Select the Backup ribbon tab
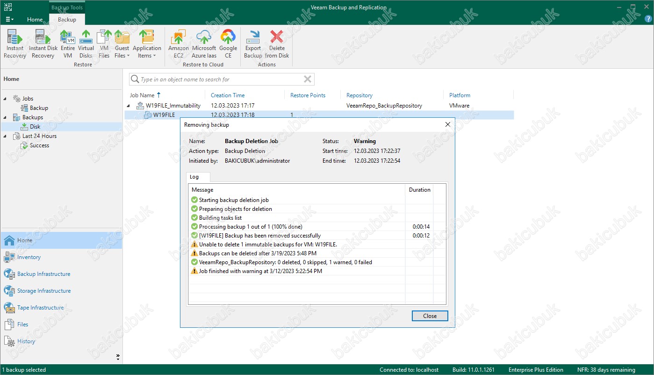The image size is (654, 375). pyautogui.click(x=67, y=20)
